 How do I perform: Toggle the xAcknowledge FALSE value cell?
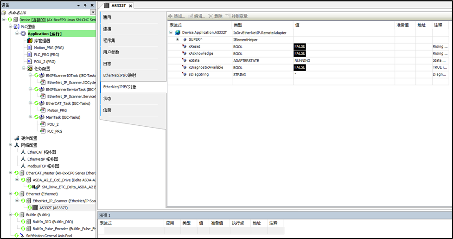click(300, 54)
